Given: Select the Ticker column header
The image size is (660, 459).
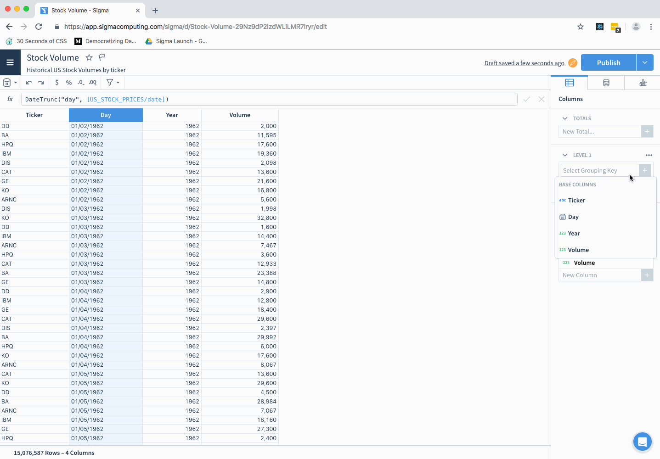Looking at the screenshot, I should 34,115.
